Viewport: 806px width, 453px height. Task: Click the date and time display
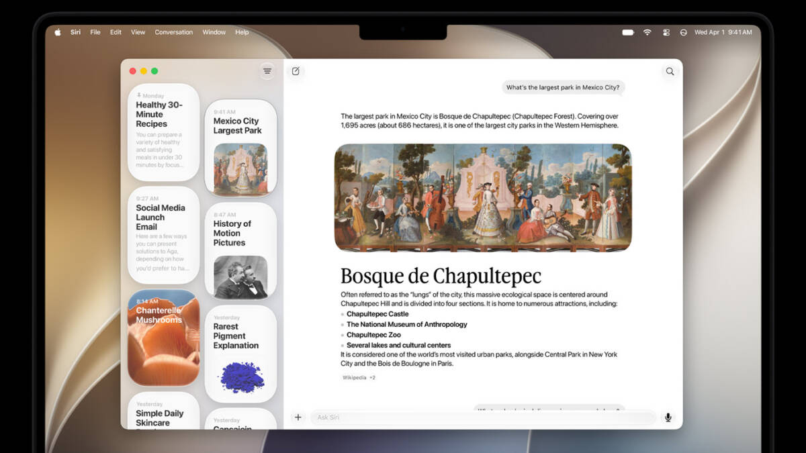[x=723, y=32]
